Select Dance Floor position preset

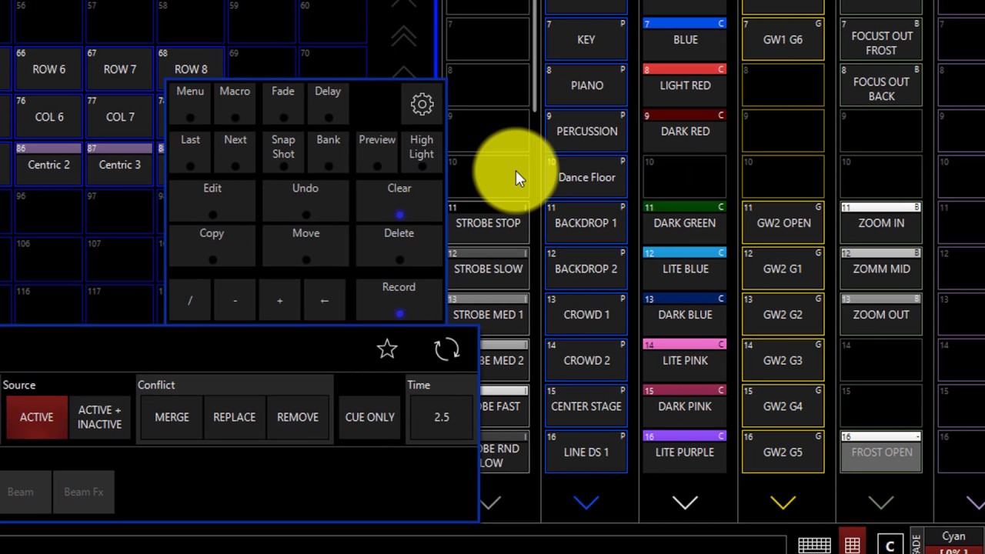tap(586, 178)
